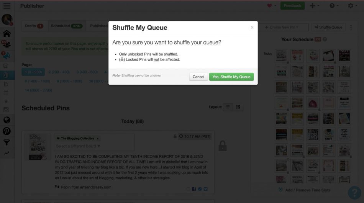Confirm with Yes, Shuffle My Queue
The width and height of the screenshot is (364, 203).
point(231,77)
